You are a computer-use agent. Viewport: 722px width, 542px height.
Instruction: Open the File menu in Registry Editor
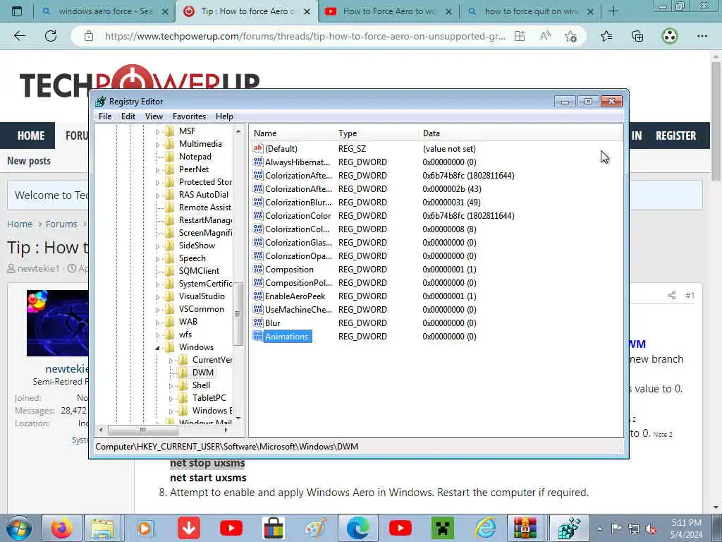[105, 116]
